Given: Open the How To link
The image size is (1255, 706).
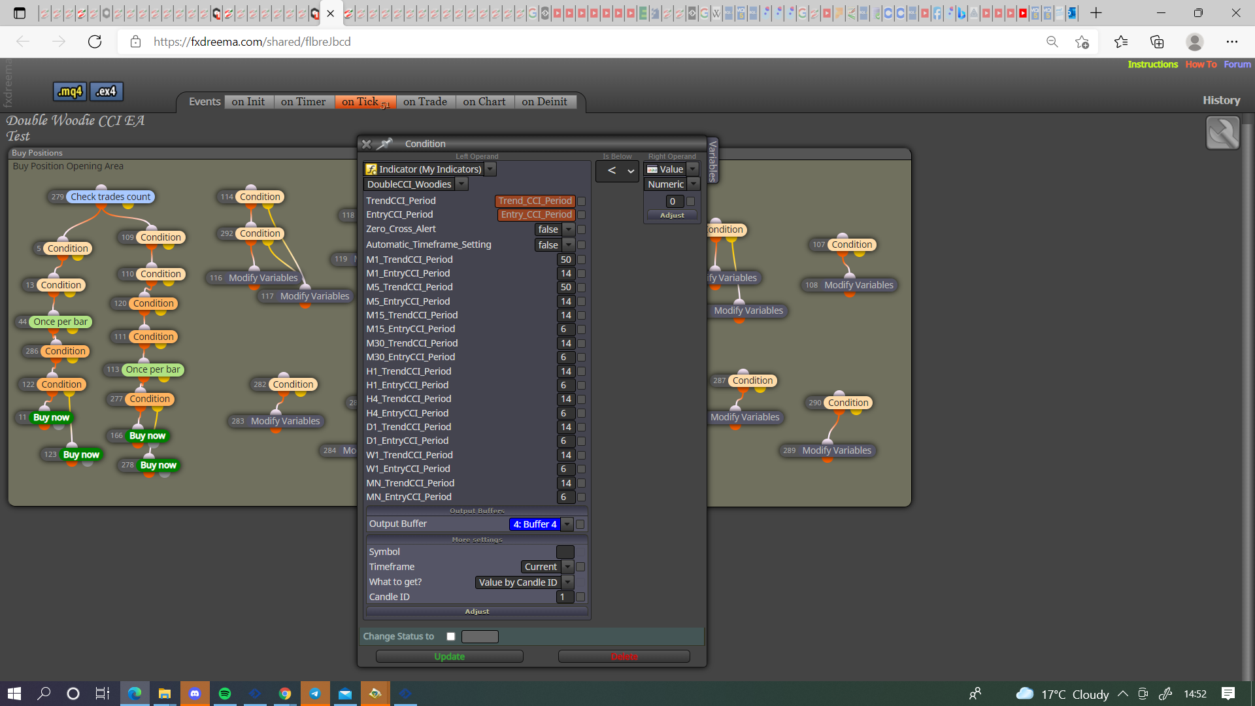Looking at the screenshot, I should pyautogui.click(x=1201, y=64).
